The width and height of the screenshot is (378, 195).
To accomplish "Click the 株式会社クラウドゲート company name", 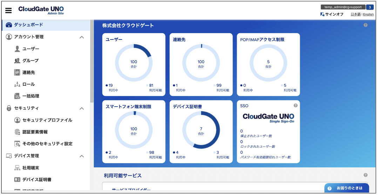I will [x=128, y=26].
